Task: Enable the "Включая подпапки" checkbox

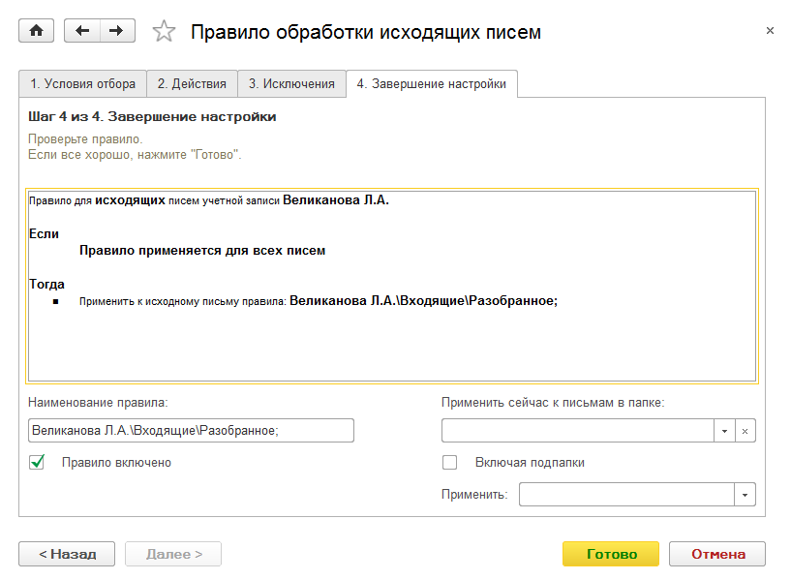Action: [x=449, y=463]
